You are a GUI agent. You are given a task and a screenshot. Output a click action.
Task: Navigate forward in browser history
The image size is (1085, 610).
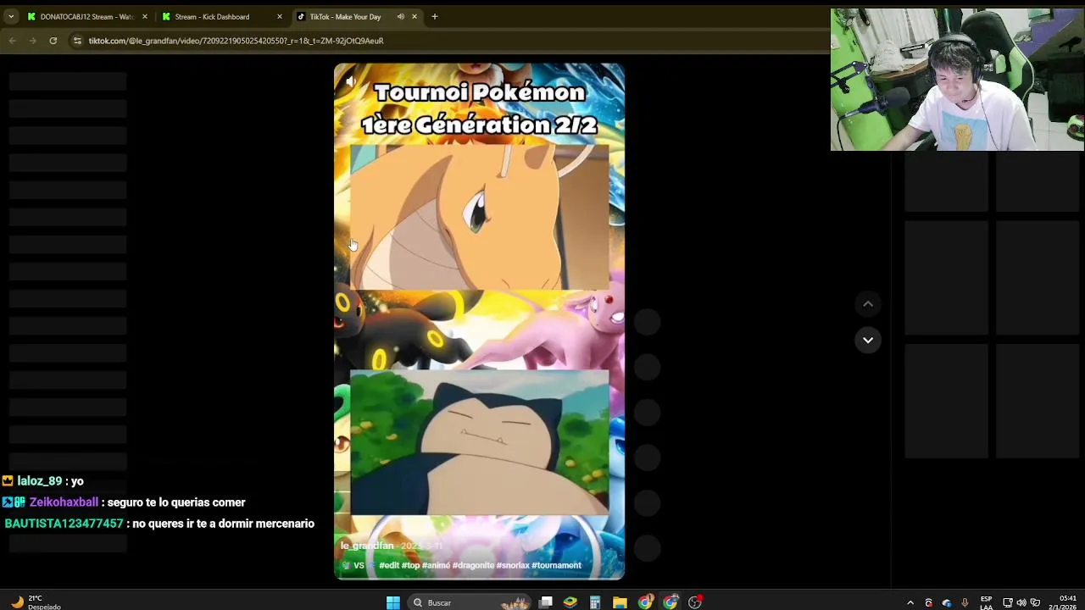click(32, 41)
